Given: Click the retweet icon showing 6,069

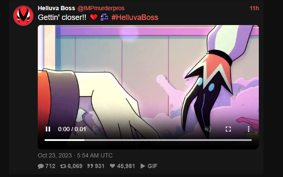Looking at the screenshot, I should coord(63,166).
